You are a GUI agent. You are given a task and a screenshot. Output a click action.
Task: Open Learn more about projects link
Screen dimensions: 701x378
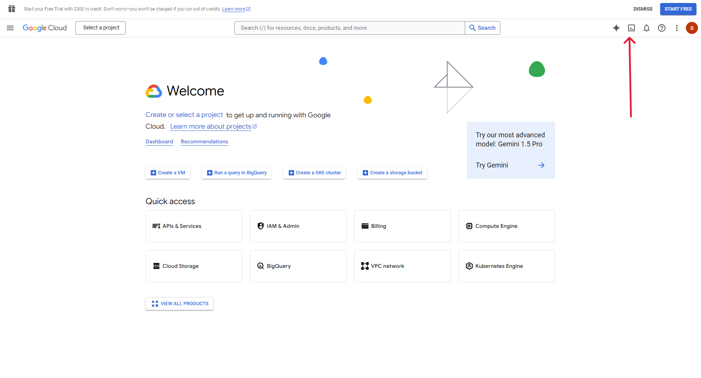[214, 126]
